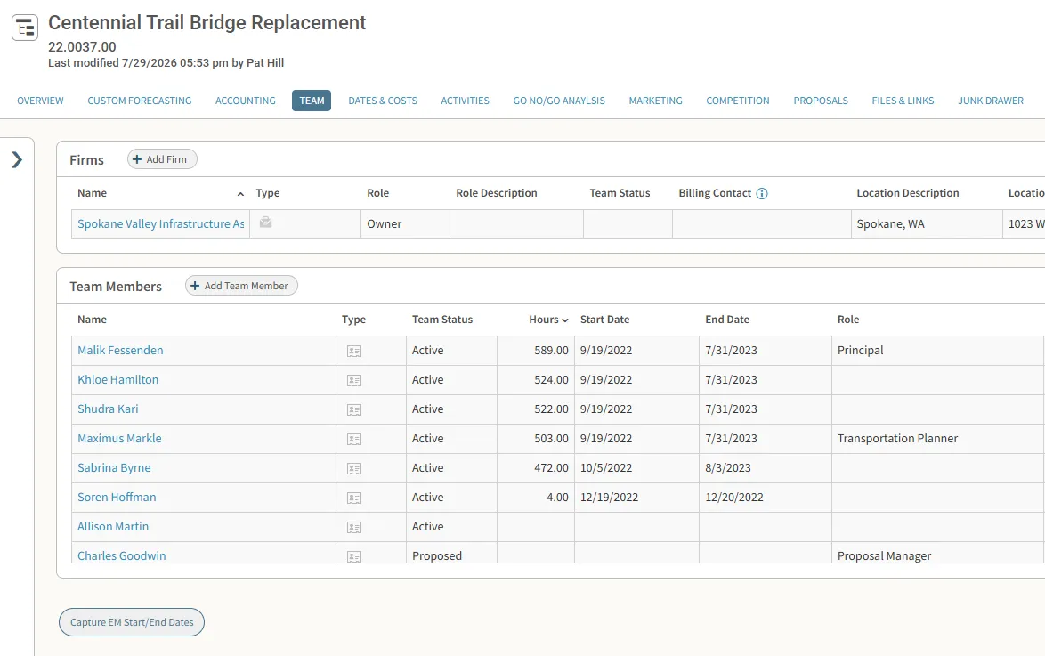Expand the left side panel chevron

[17, 159]
